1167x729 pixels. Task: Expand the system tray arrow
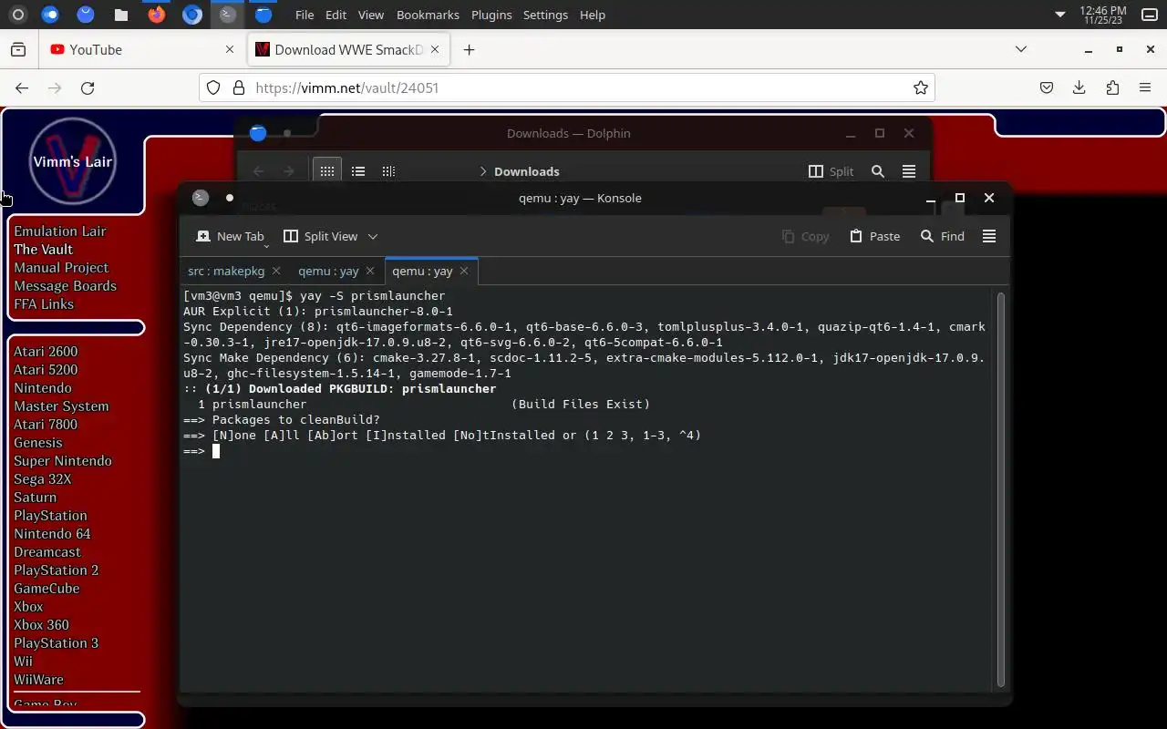[1059, 15]
